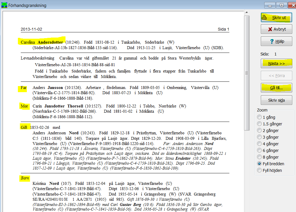This screenshot has width=296, height=212.
Task: Click the marriage date 1853-02-26
Action: [40, 128]
